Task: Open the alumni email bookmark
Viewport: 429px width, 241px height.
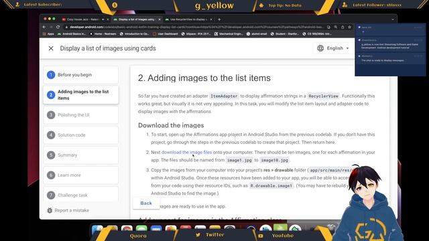Action: tap(257, 34)
